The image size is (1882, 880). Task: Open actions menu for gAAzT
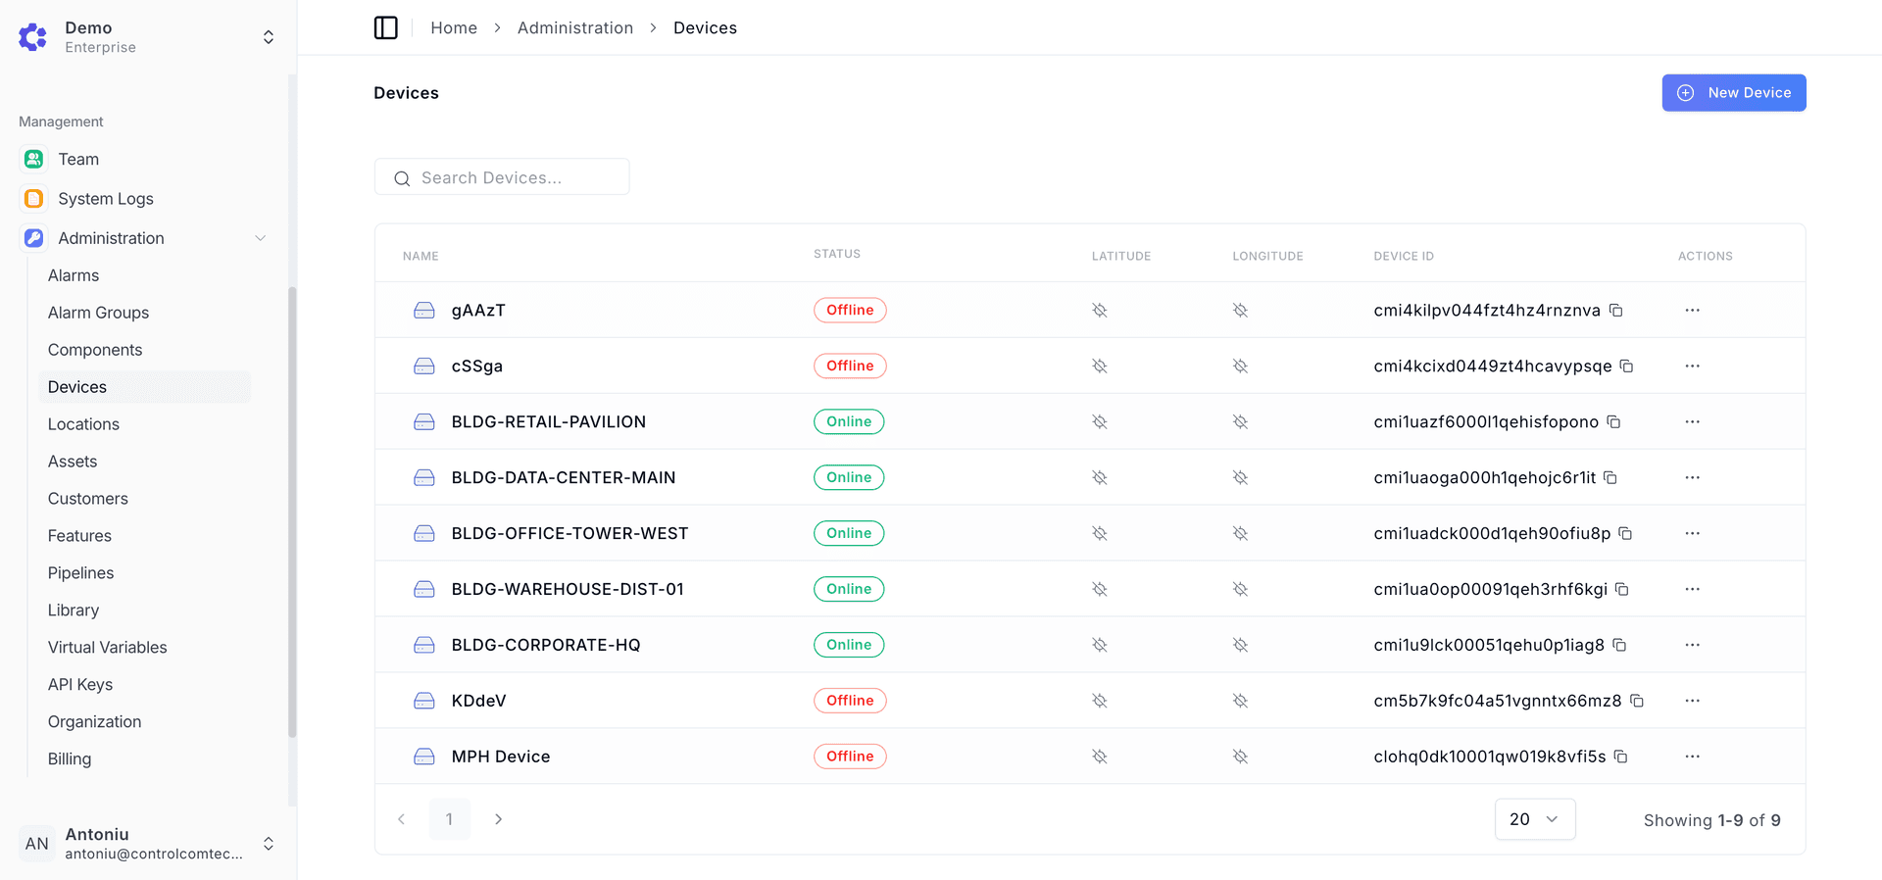coord(1693,311)
